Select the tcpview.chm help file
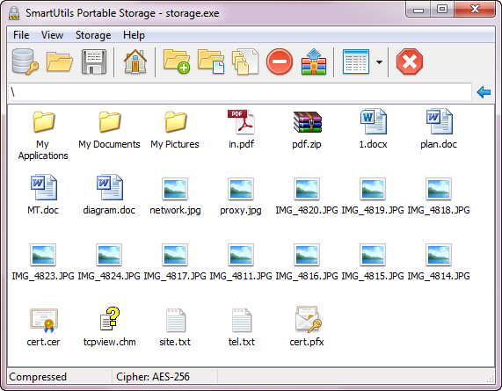The height and width of the screenshot is (391, 502). point(110,327)
